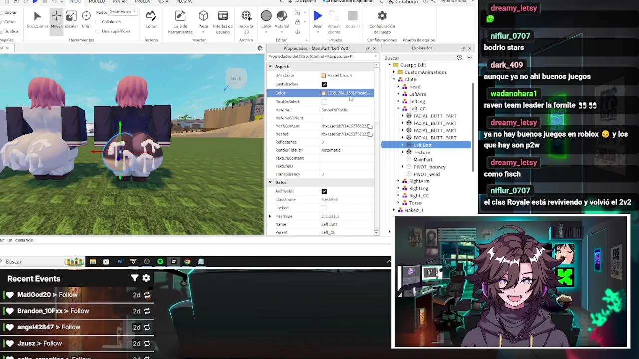Select the INICIO tab
639x359 pixels.
(75, 2)
